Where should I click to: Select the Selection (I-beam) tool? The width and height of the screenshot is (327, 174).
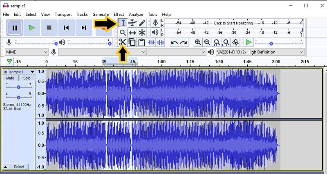123,23
